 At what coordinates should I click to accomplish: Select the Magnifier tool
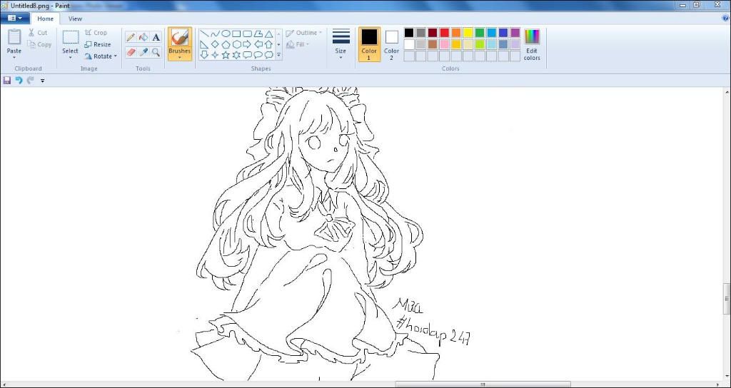pos(156,52)
